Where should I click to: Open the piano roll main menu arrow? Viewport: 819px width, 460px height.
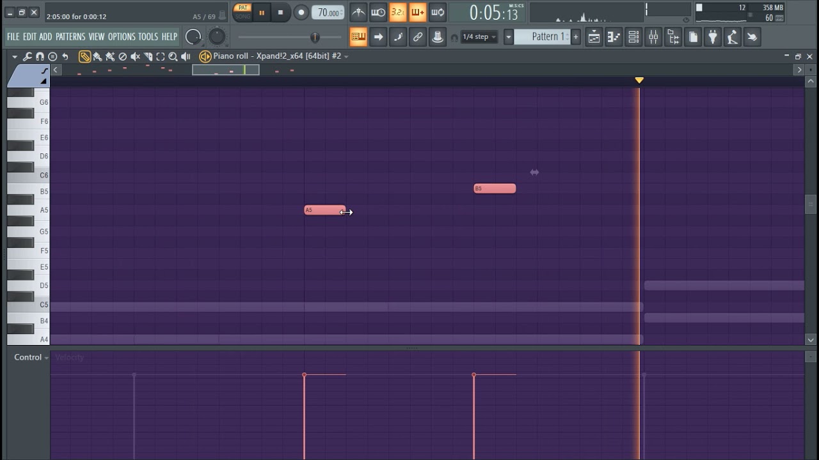point(15,56)
